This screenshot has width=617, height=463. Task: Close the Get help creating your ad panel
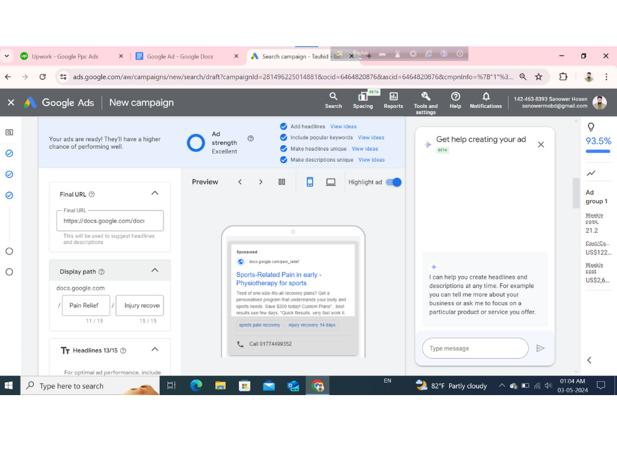pos(540,144)
